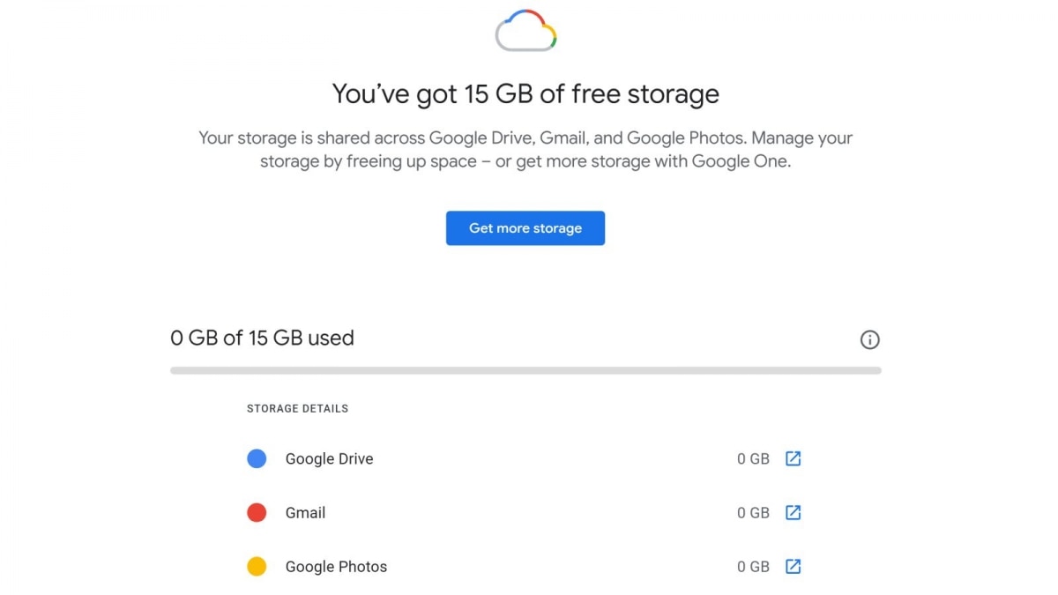Screen dimensions: 1058x595
Task: Open Google Photos external link icon
Action: point(793,566)
